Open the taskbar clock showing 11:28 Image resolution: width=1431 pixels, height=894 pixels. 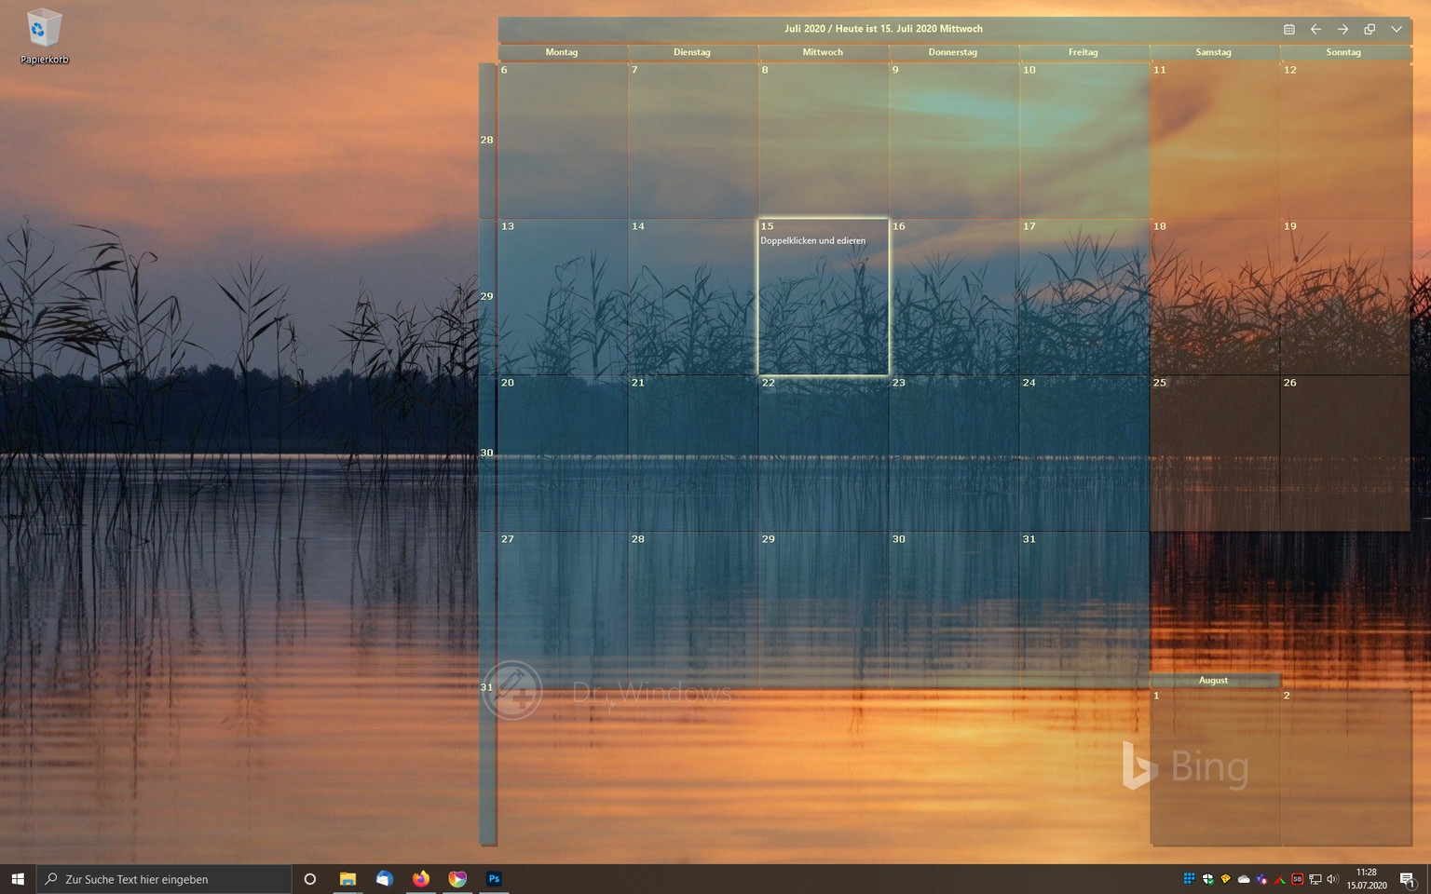[1367, 879]
